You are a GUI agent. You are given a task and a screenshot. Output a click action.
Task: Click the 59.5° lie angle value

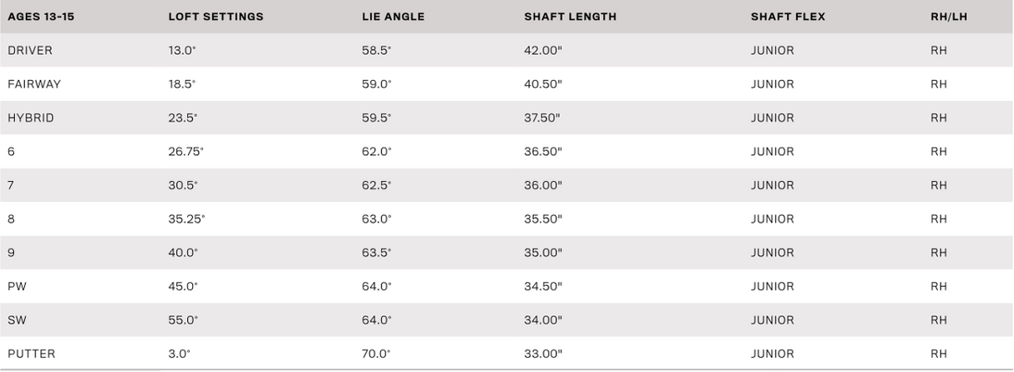(x=377, y=118)
